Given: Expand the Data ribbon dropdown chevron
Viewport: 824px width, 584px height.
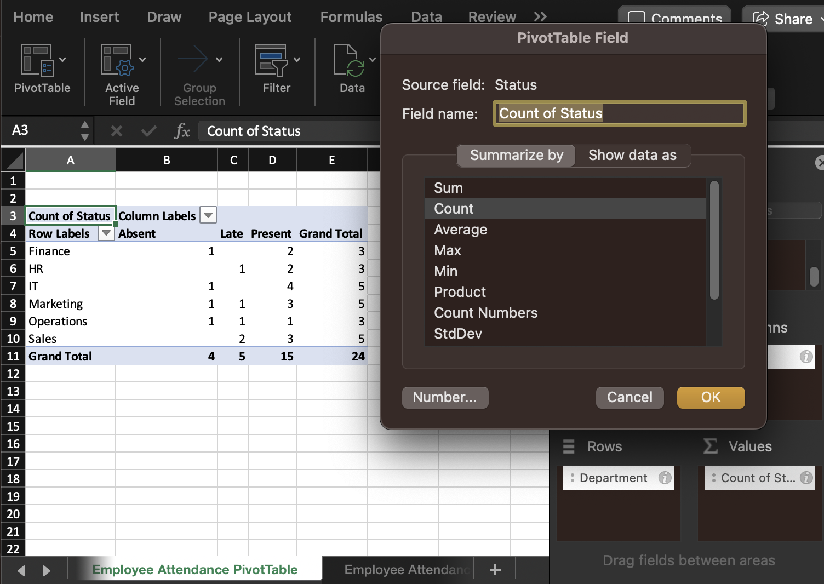Looking at the screenshot, I should point(373,60).
